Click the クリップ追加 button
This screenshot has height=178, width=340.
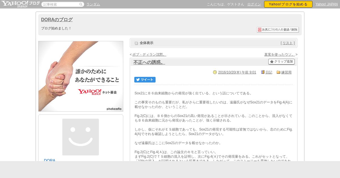[281, 62]
